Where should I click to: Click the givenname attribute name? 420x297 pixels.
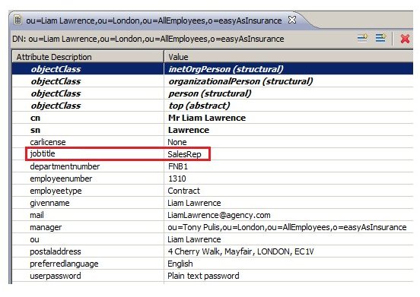point(49,203)
